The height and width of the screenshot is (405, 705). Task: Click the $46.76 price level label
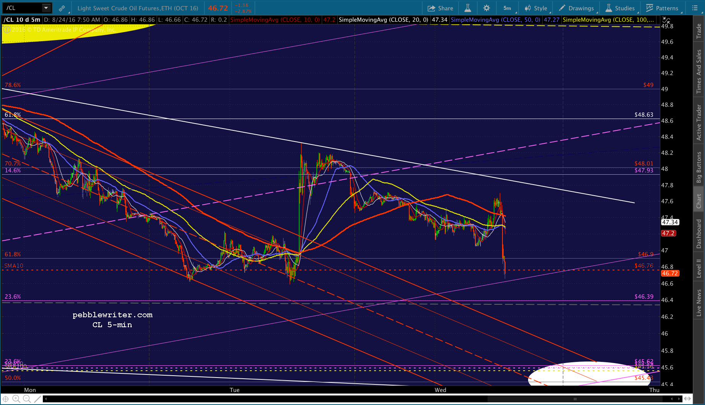644,266
